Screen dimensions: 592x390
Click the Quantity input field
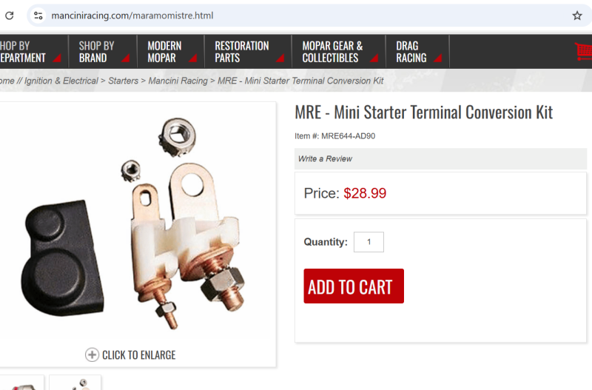(x=369, y=242)
